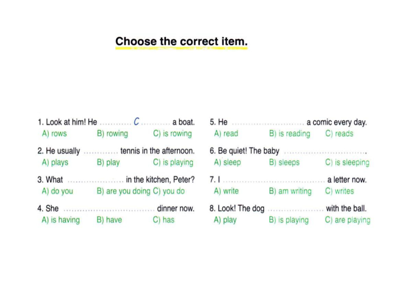Select 'A) do you' under question 3
Screen dimensions: 402x302
tap(57, 191)
